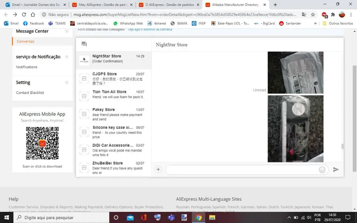Click CJGPS Store avatar icon

point(84,78)
